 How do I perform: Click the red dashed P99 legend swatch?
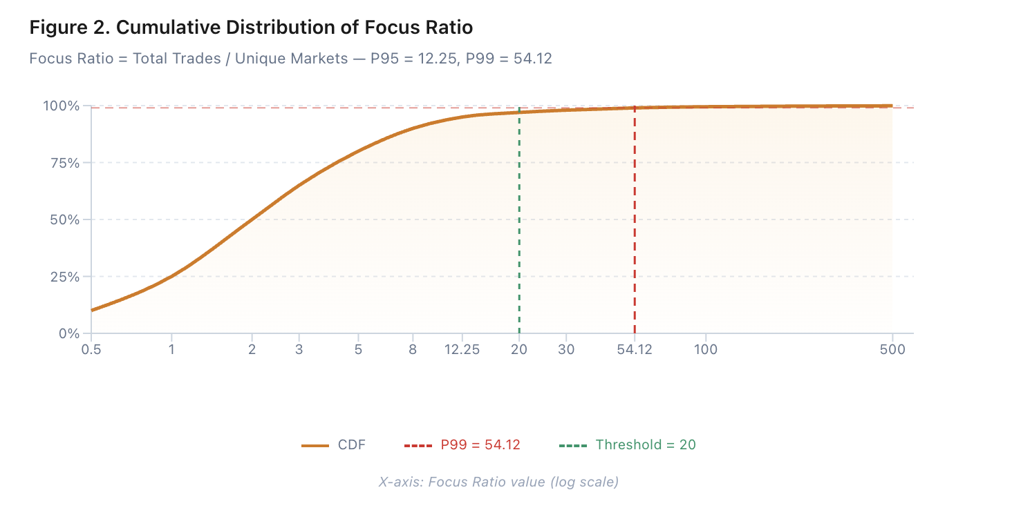pyautogui.click(x=418, y=446)
